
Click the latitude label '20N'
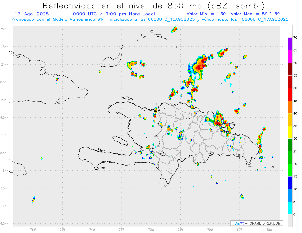tap(4, 100)
